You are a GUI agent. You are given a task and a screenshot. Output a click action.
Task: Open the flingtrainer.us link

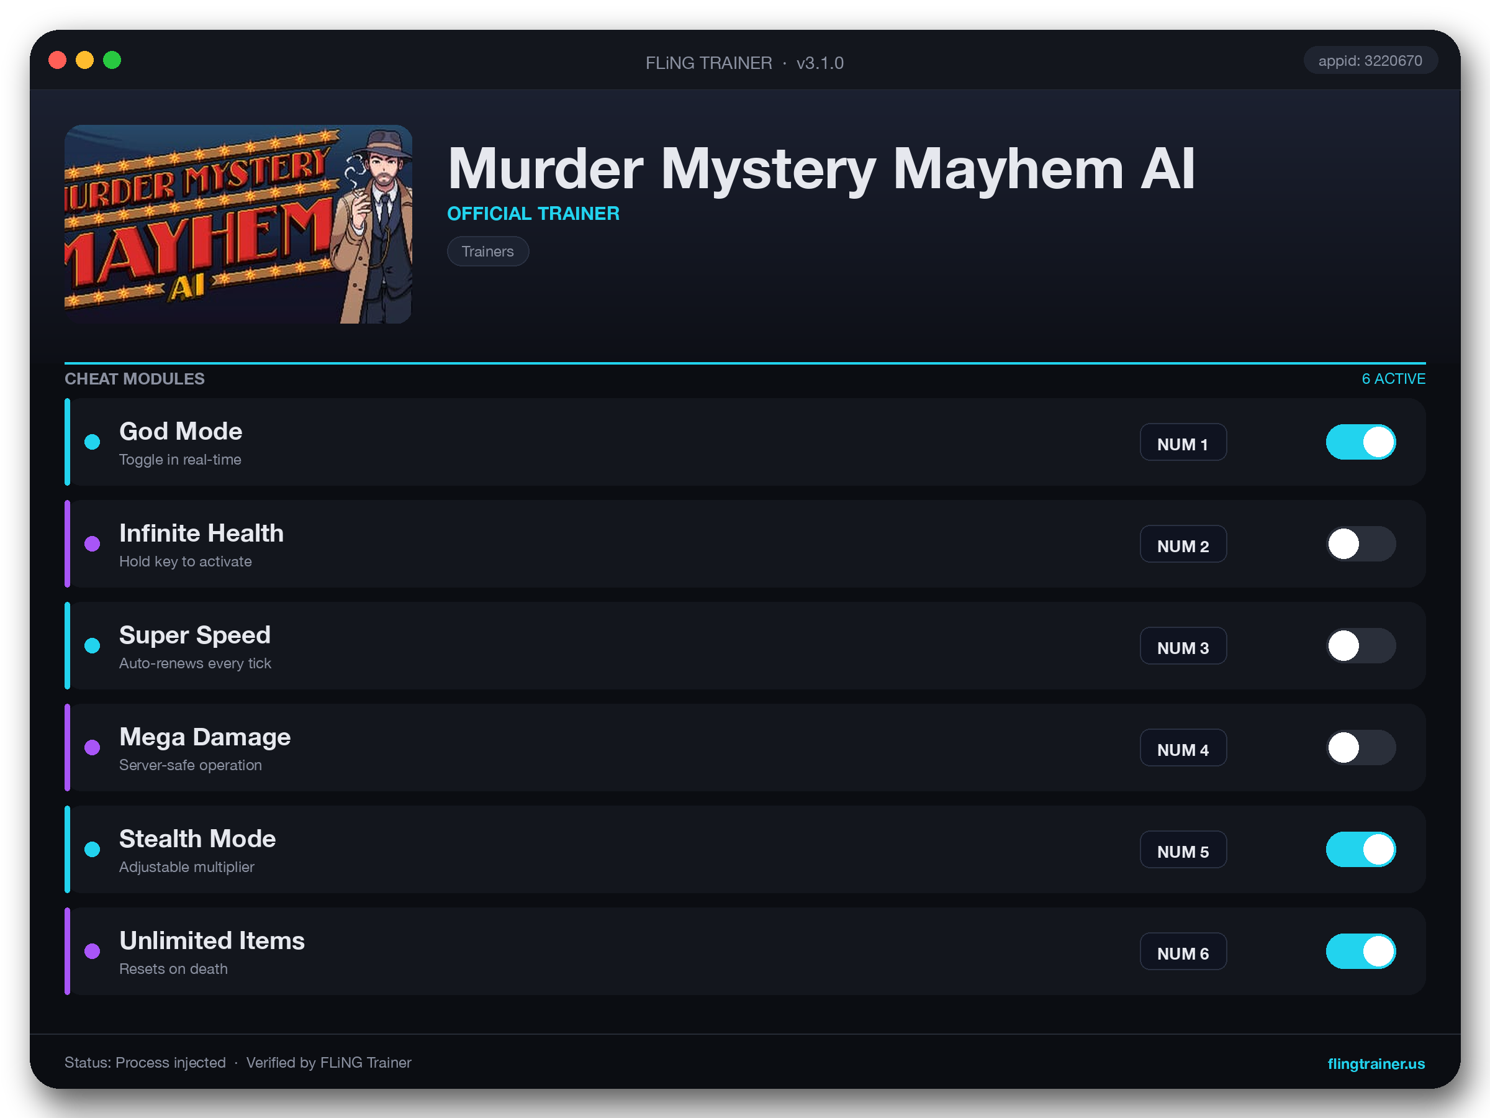(x=1376, y=1063)
